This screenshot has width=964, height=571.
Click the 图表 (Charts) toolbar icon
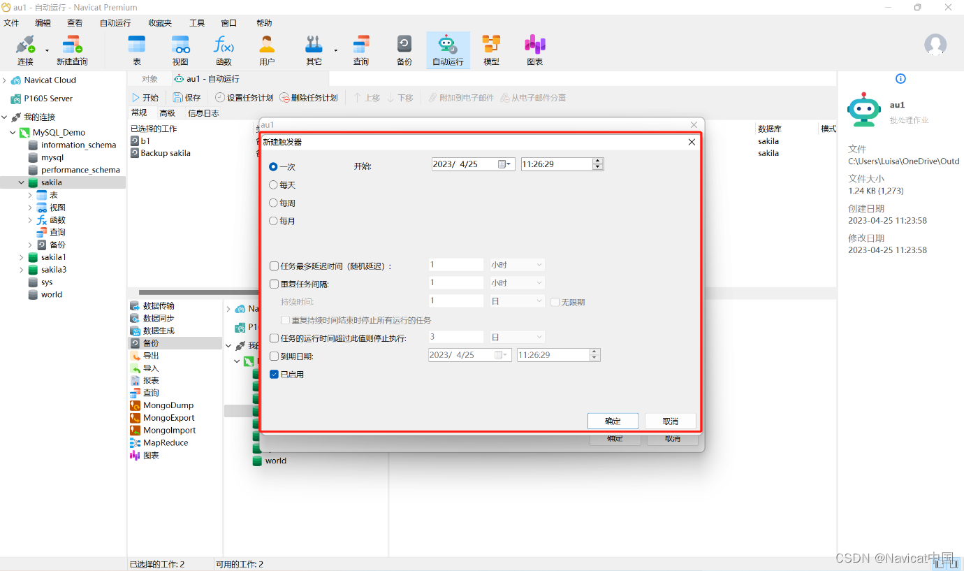535,50
